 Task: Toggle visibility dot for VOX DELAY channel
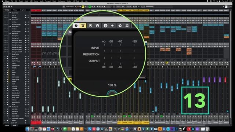7,111
